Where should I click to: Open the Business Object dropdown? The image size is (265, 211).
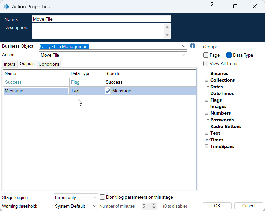pyautogui.click(x=184, y=46)
